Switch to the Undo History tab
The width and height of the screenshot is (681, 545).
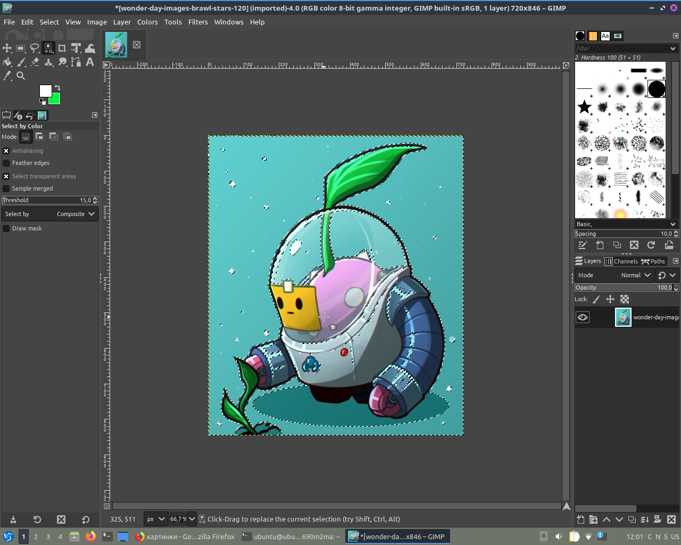[x=30, y=115]
